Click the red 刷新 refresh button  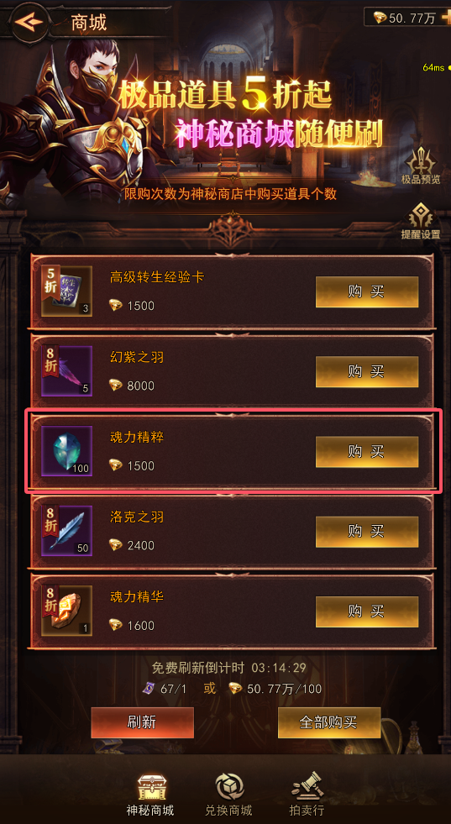coord(143,722)
